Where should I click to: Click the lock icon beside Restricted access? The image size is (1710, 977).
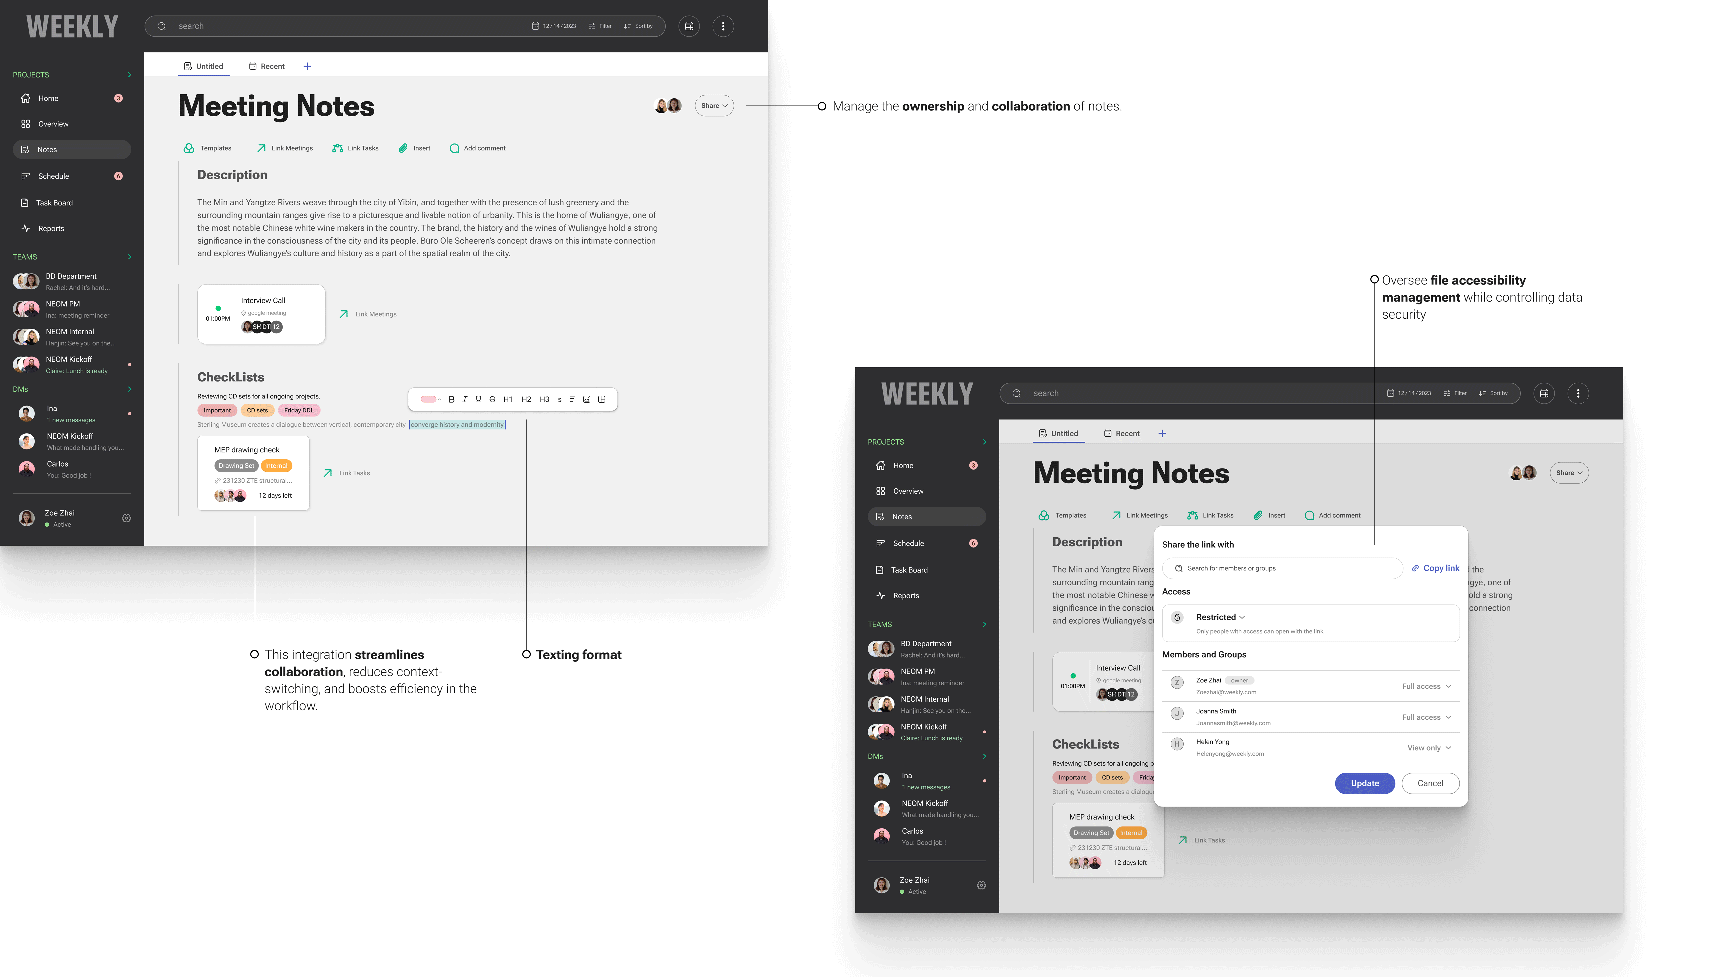coord(1177,617)
